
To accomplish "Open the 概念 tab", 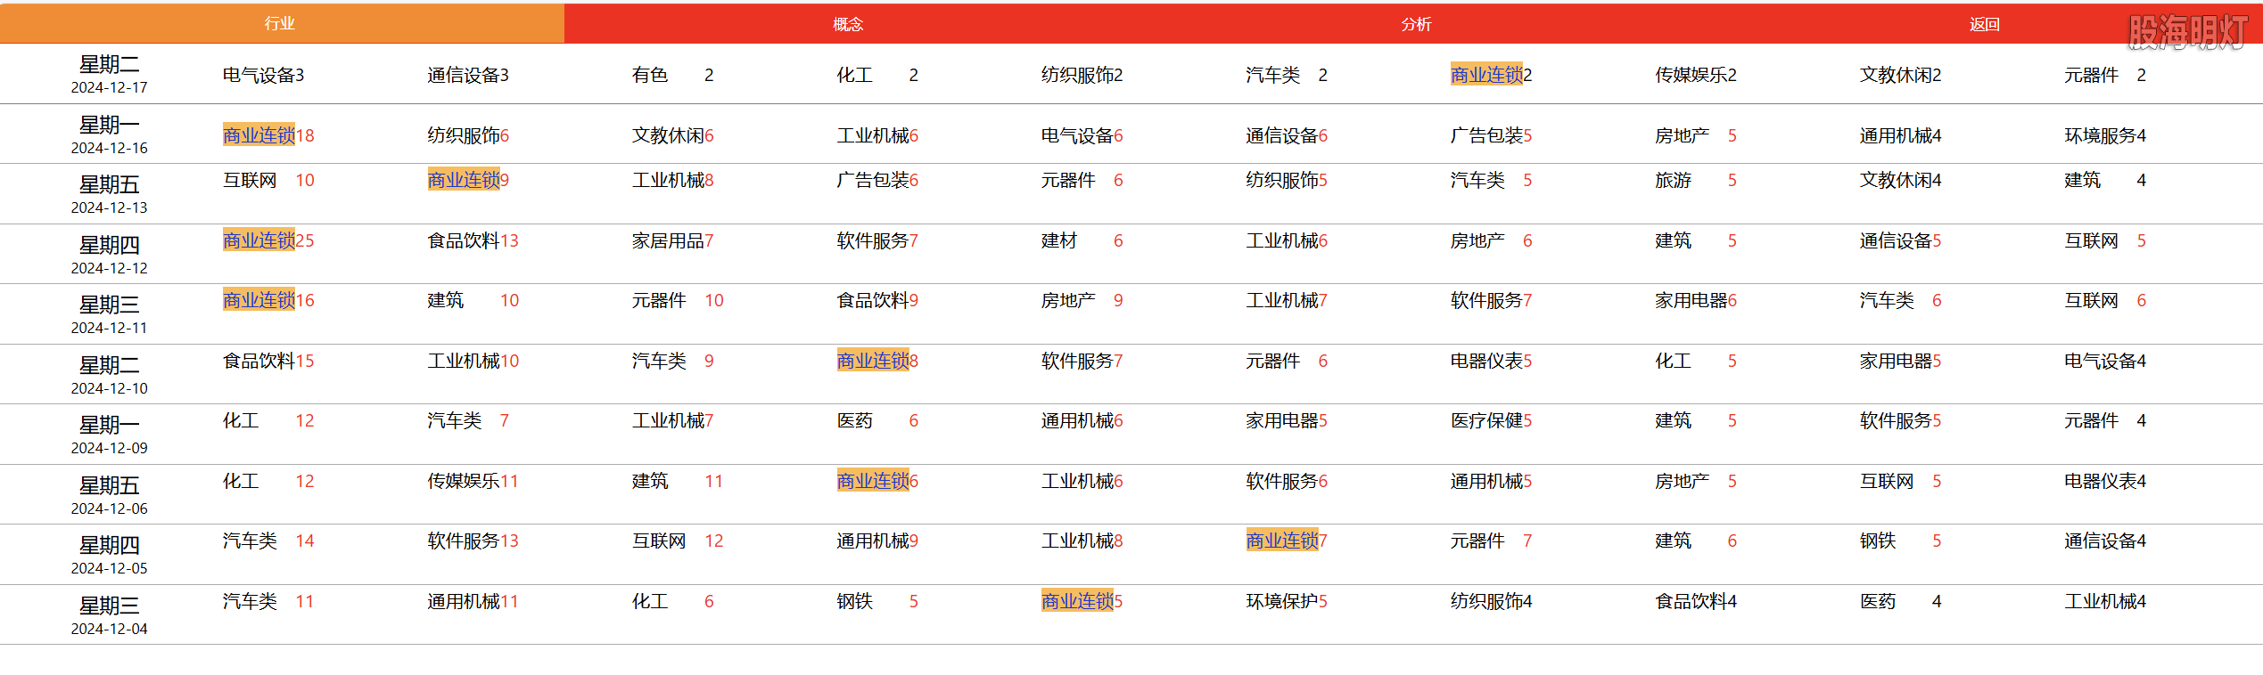I will pyautogui.click(x=848, y=24).
